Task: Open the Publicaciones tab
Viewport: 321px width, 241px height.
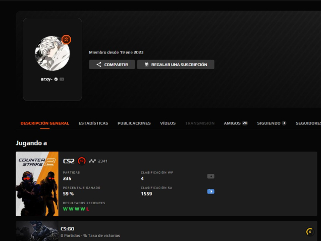Action: 134,123
